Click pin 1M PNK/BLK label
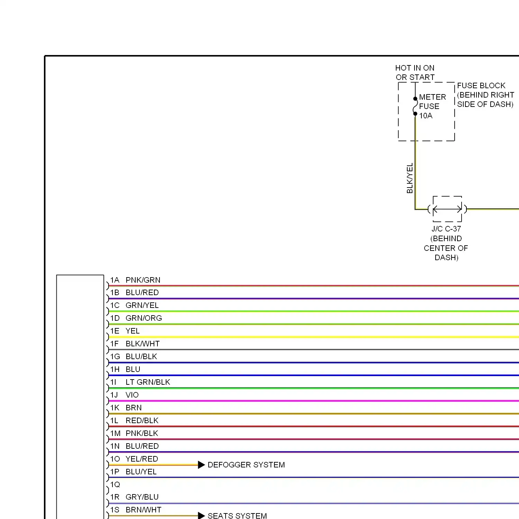 point(134,433)
